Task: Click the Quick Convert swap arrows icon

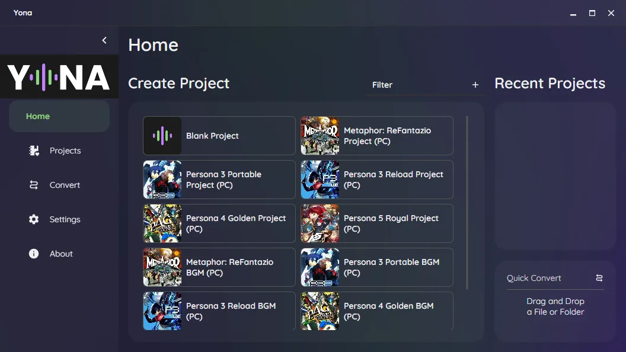Action: pyautogui.click(x=599, y=278)
